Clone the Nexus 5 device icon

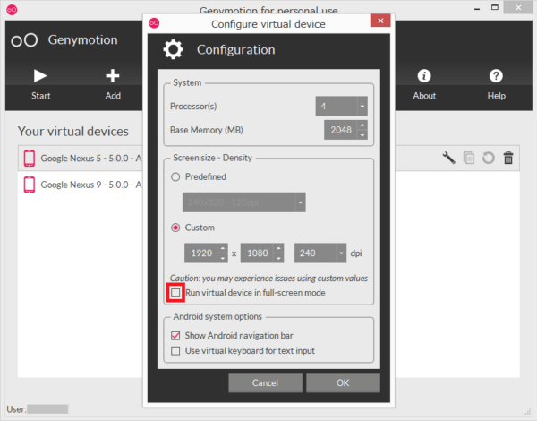point(468,158)
